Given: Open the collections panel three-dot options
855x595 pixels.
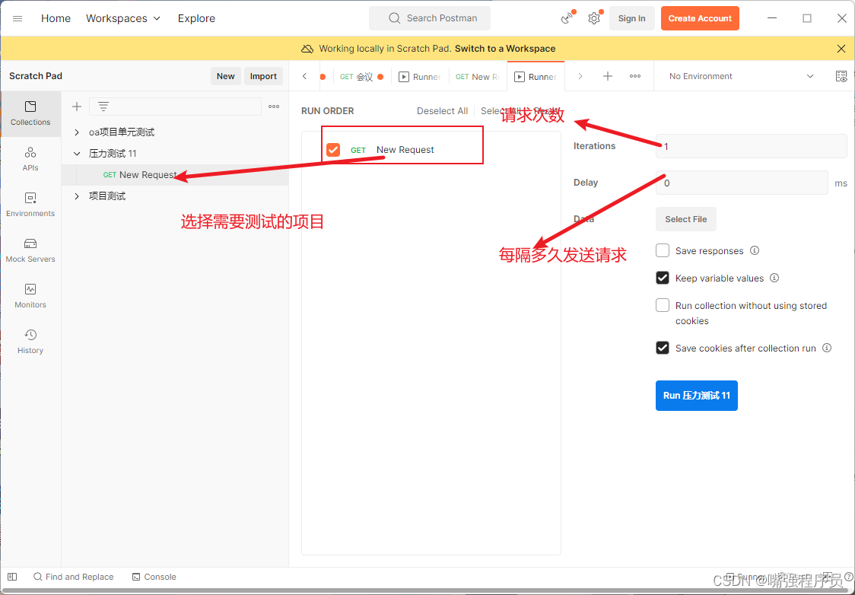Looking at the screenshot, I should pyautogui.click(x=274, y=107).
